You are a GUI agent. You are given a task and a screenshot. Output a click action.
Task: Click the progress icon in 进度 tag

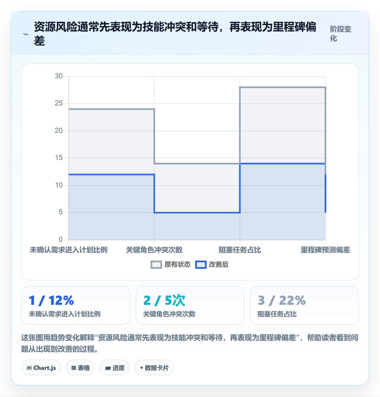[108, 368]
